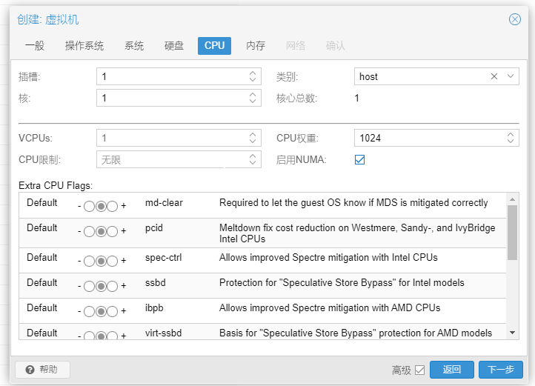
Task: Set md-clear flag to on
Action: tap(112, 207)
